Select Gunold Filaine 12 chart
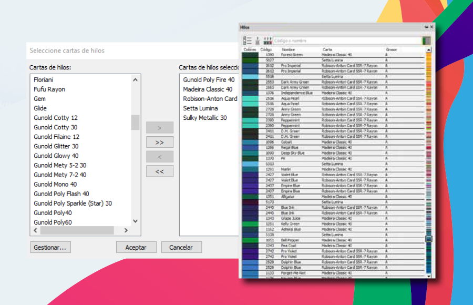Viewport: 473px width, 305px height. (56, 137)
